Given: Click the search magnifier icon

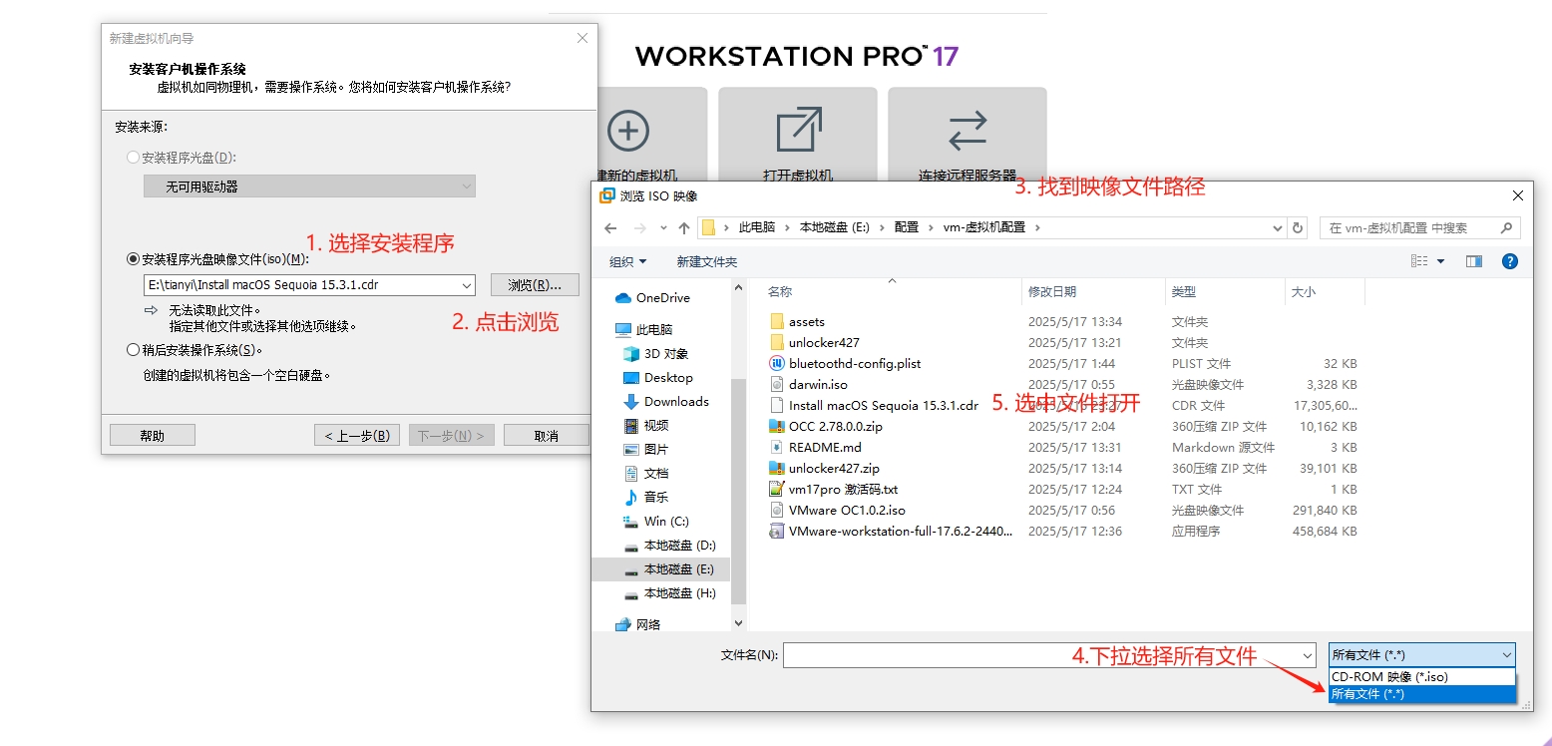Looking at the screenshot, I should coord(1507,227).
